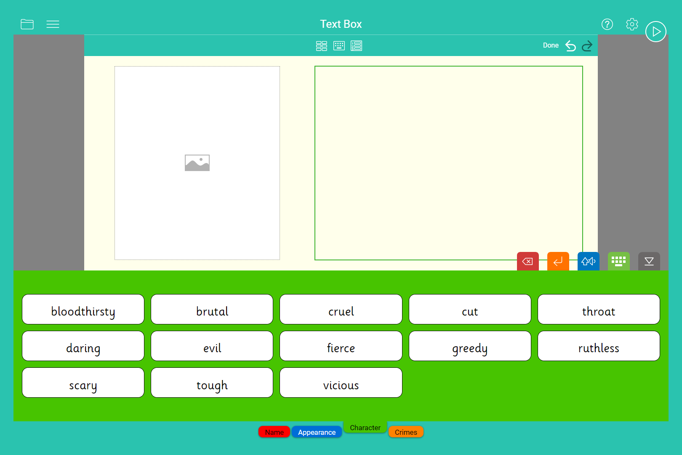Select the keyboard view icon in toolbar

coord(339,45)
